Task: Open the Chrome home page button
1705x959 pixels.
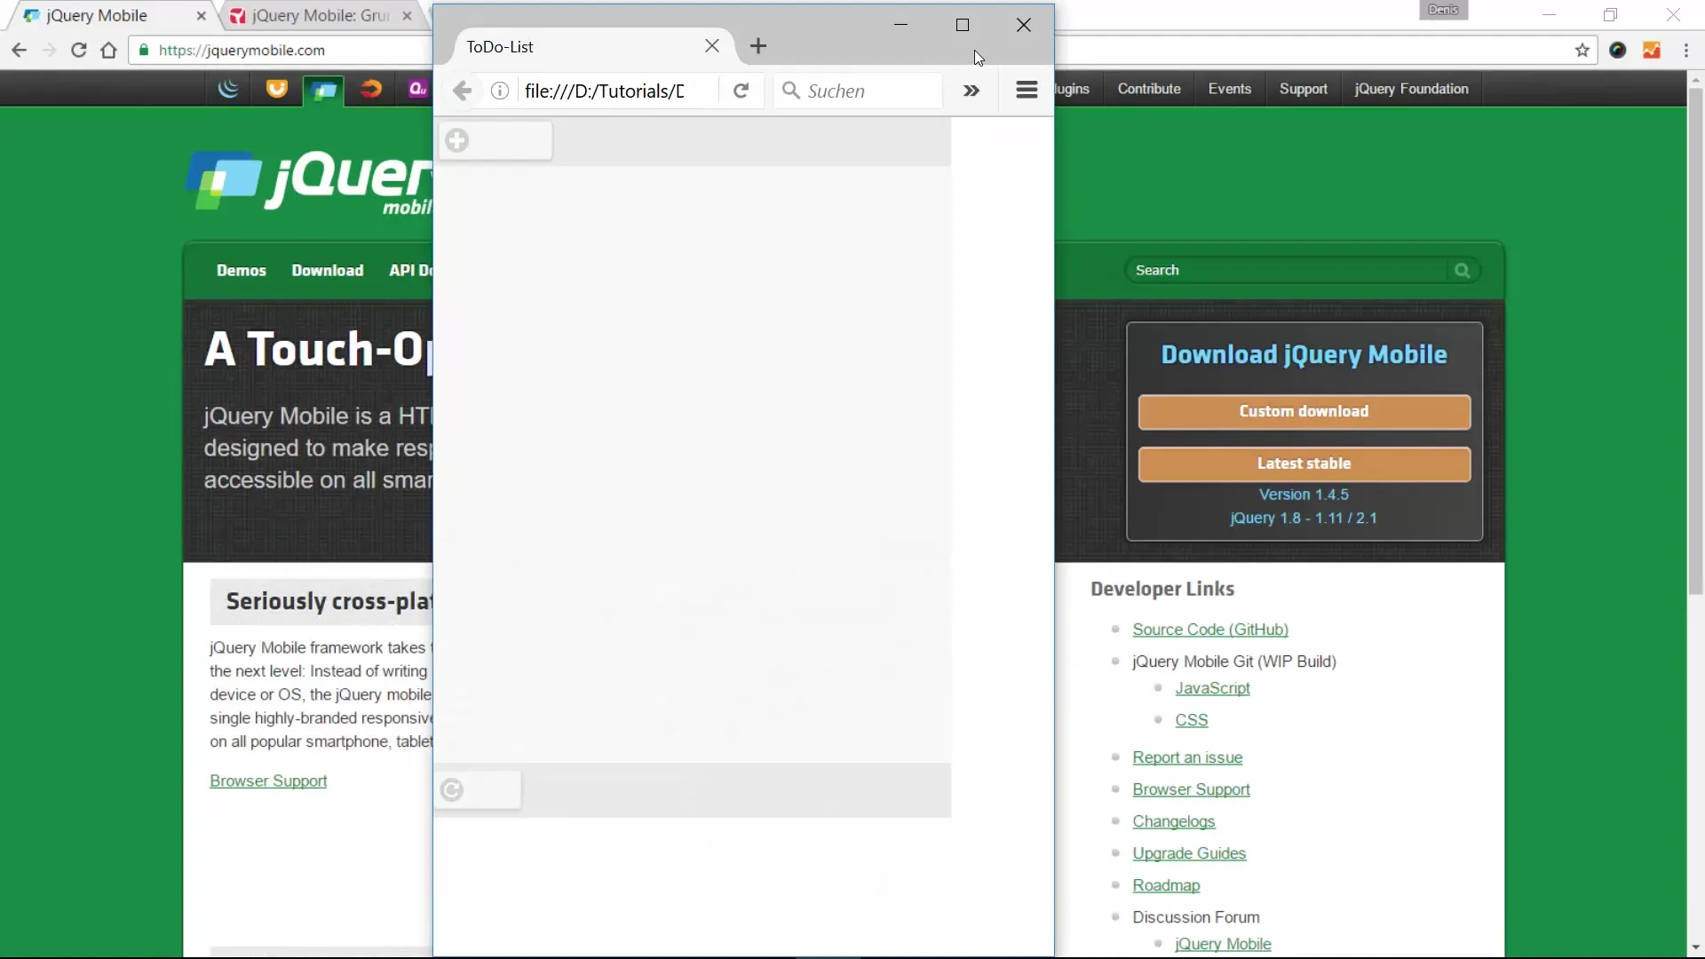Action: click(x=108, y=51)
